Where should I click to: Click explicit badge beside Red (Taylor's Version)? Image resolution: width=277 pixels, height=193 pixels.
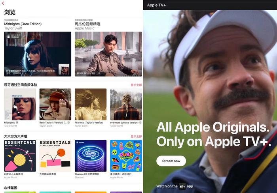(x=68, y=122)
